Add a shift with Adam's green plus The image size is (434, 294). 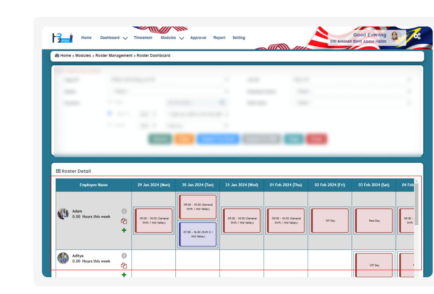point(124,230)
